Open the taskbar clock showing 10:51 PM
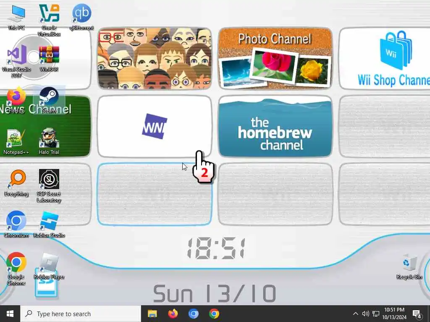This screenshot has height=322, width=430. 394,314
